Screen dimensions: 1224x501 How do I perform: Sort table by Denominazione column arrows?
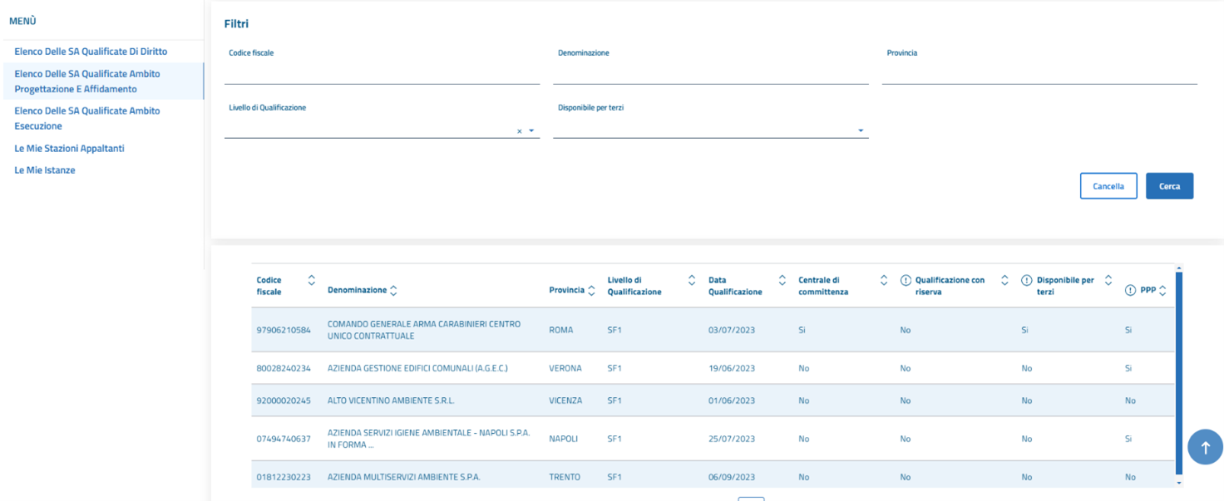[393, 291]
